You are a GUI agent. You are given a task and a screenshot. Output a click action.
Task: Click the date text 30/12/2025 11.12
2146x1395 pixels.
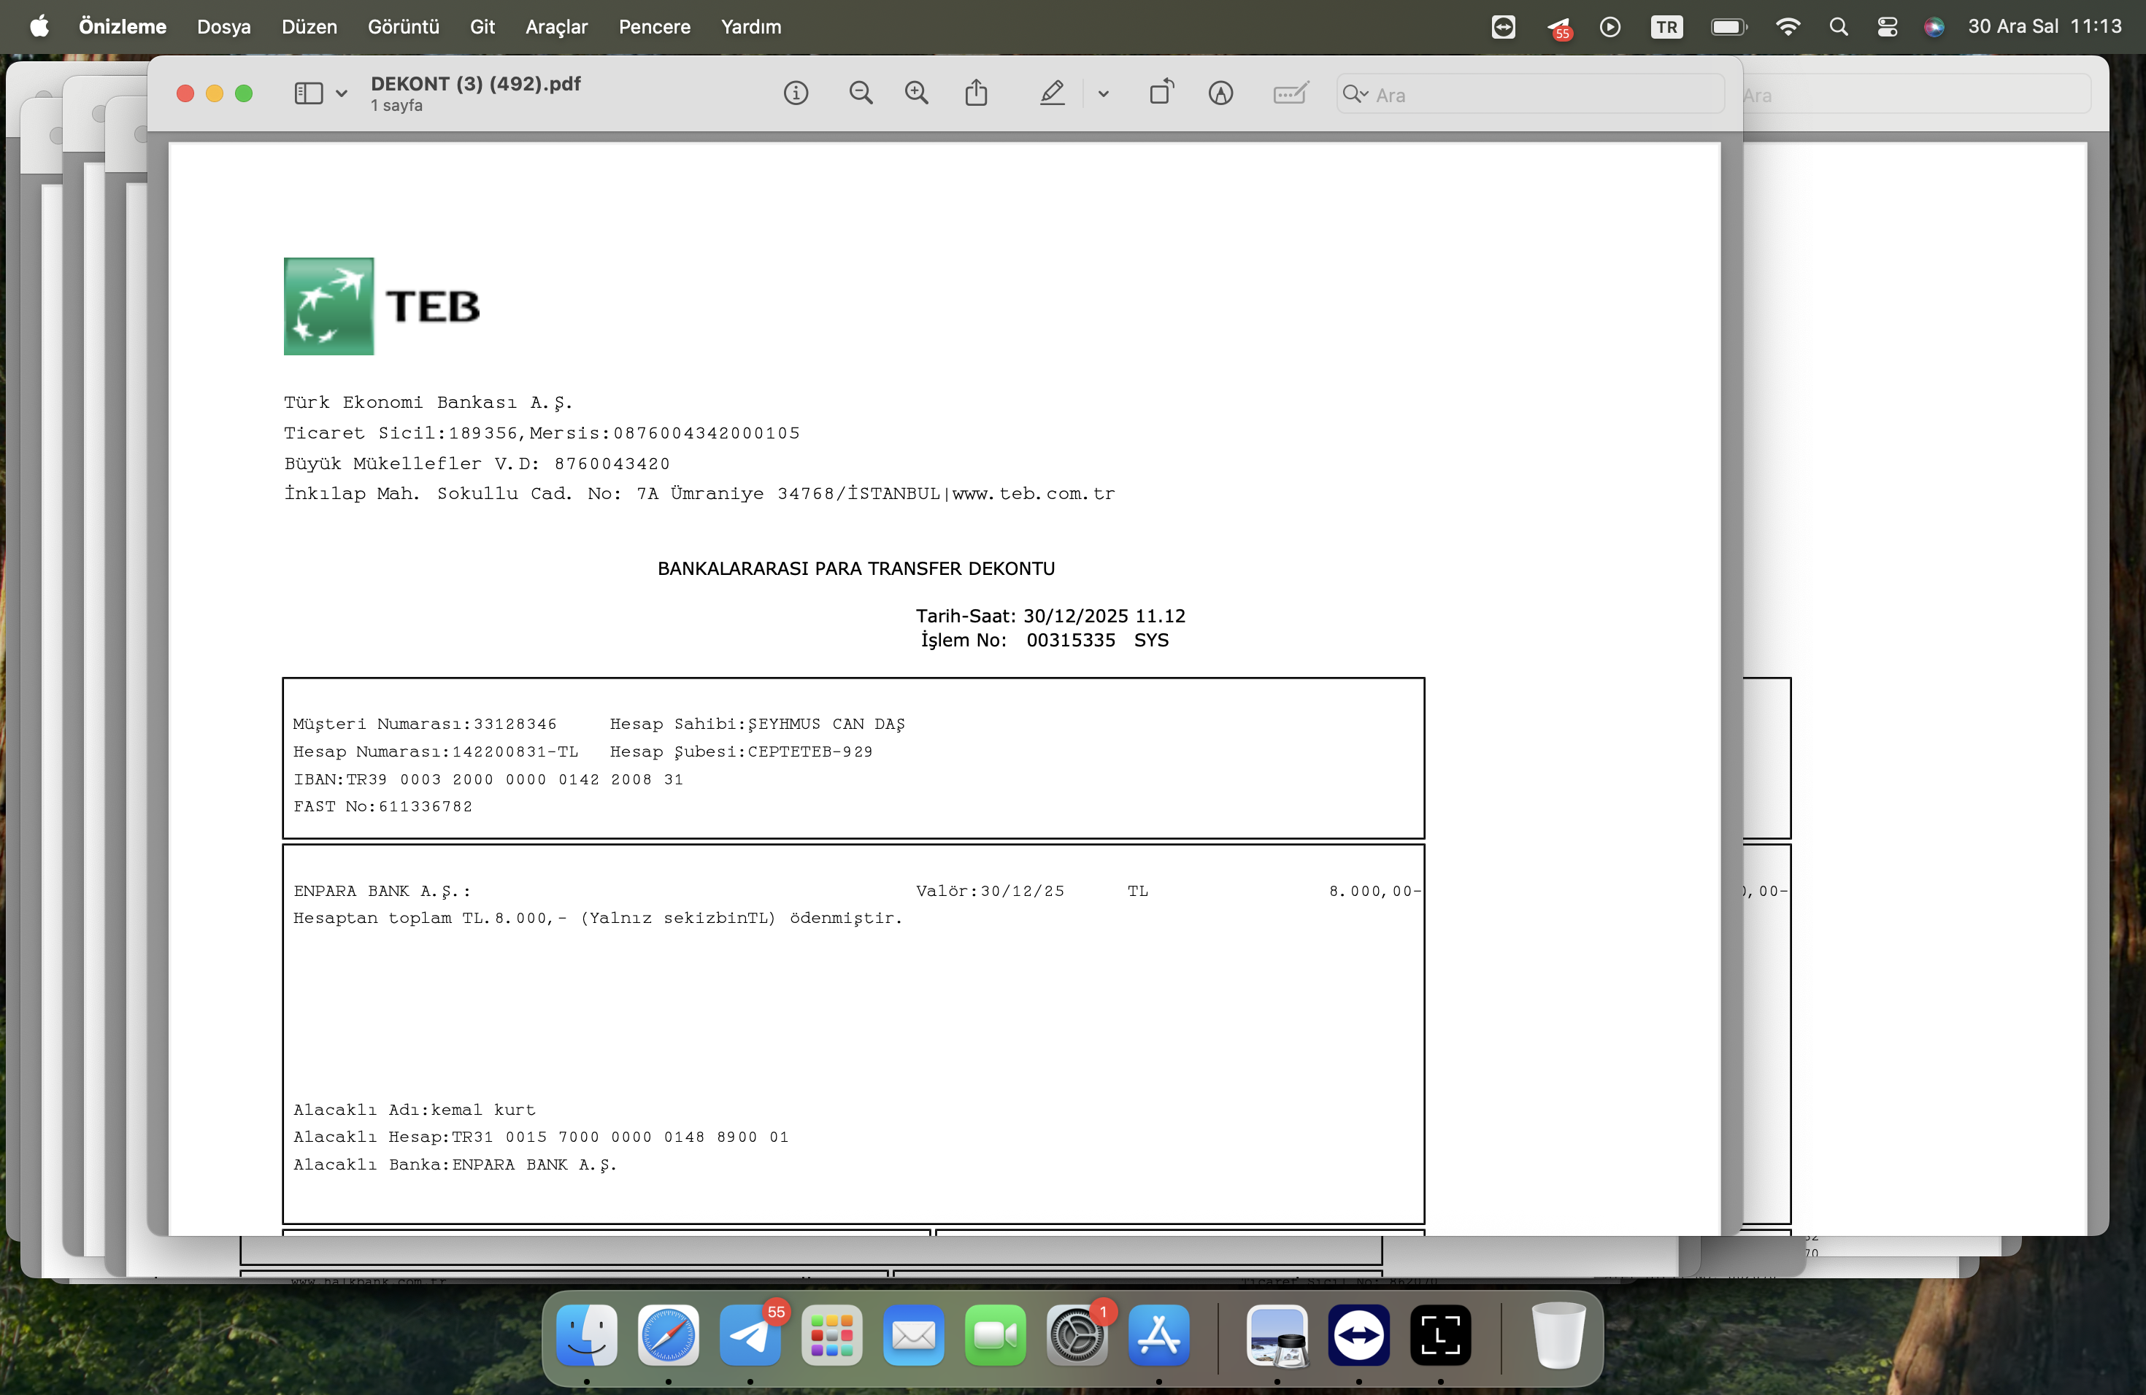pos(1104,617)
